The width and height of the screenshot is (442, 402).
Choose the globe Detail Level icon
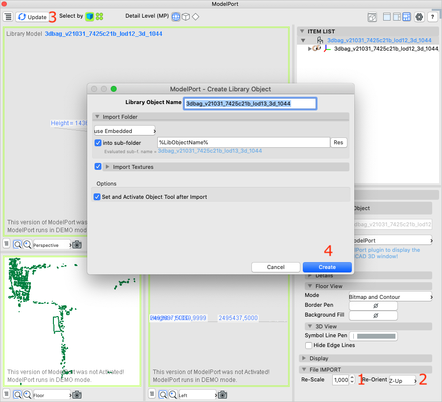176,17
